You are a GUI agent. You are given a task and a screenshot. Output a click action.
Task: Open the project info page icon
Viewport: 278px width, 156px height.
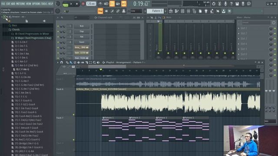(200, 11)
